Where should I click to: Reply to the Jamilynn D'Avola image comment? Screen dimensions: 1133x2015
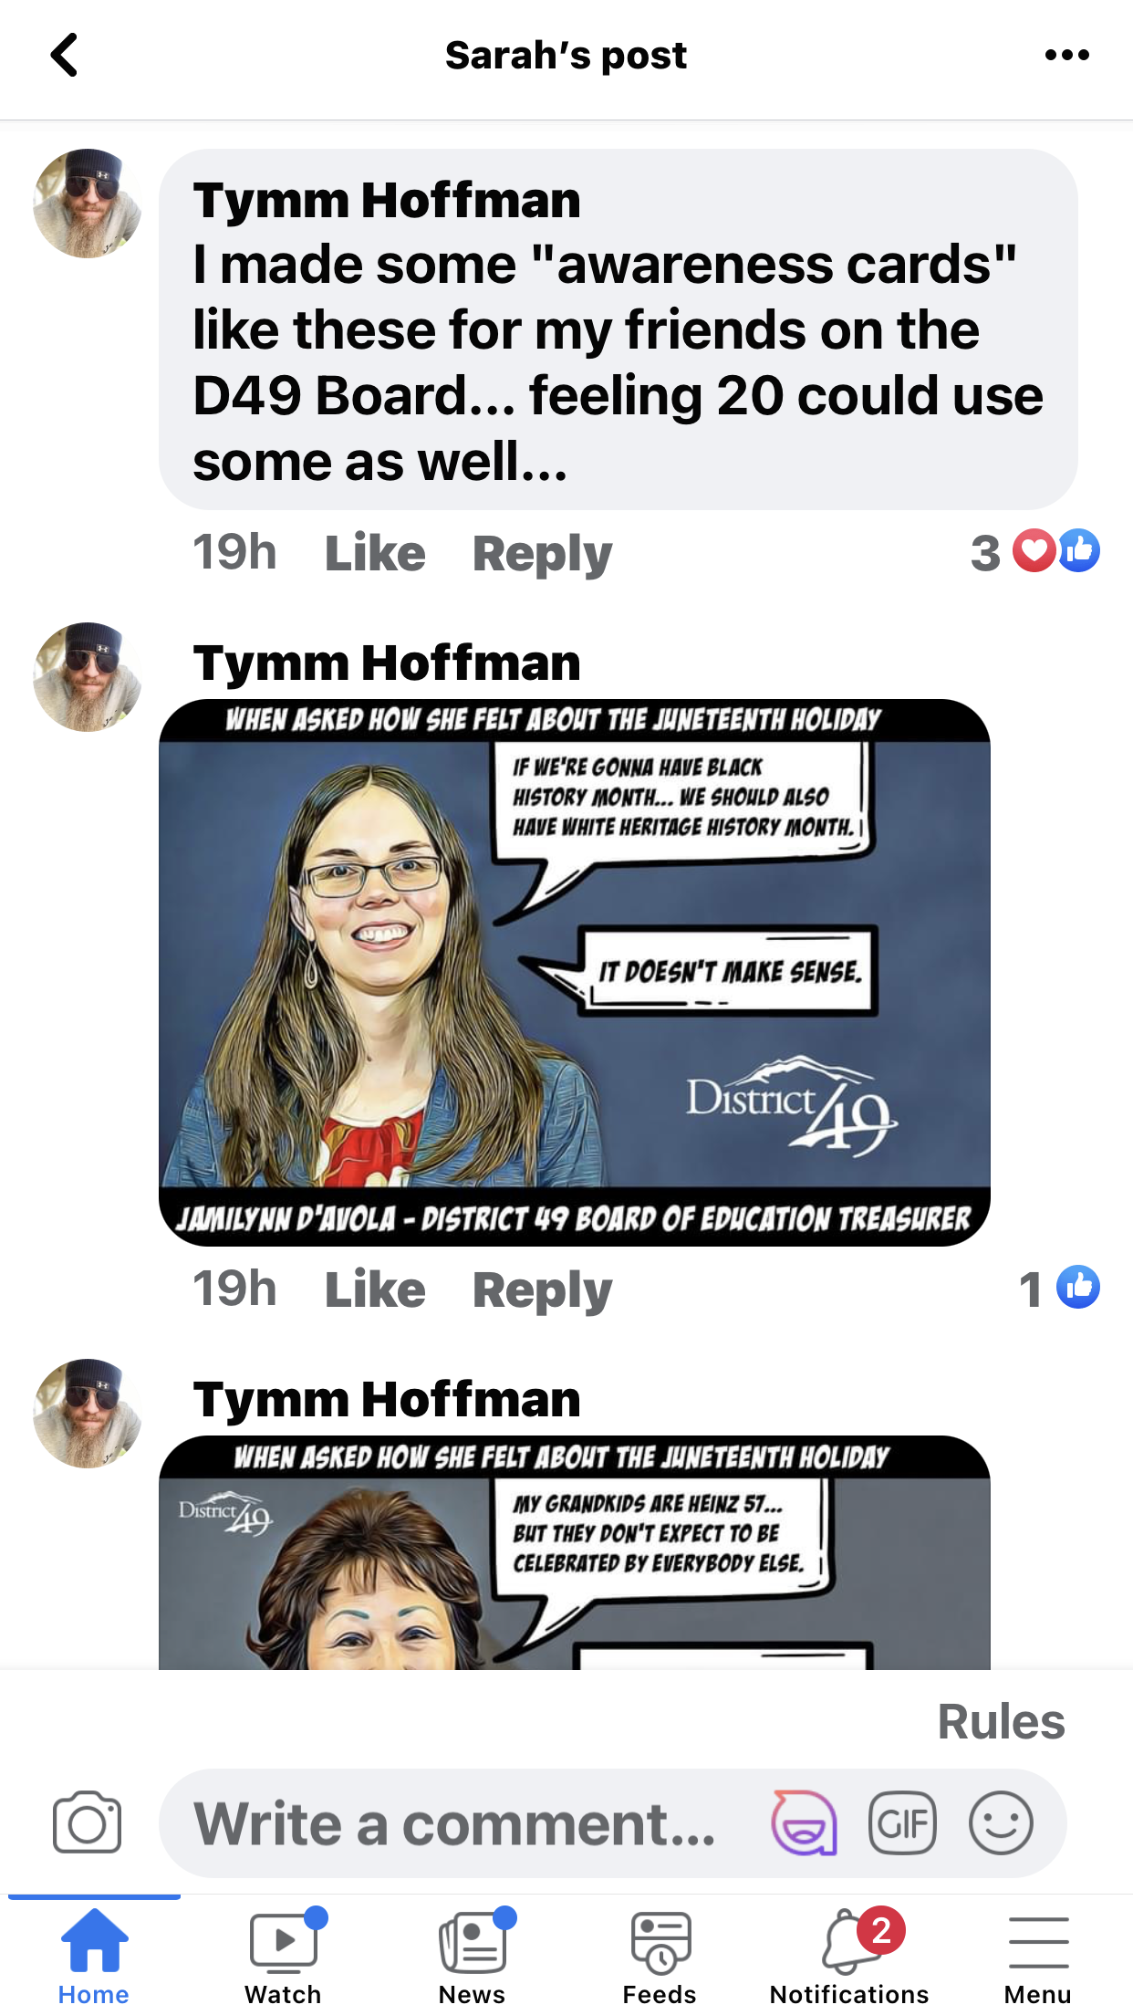(x=542, y=1289)
